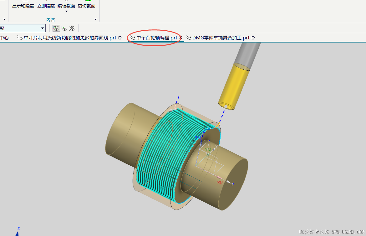This screenshot has width=366, height=236.
Task: Open the filter combo box dropdown on the left
Action: (x=42, y=28)
